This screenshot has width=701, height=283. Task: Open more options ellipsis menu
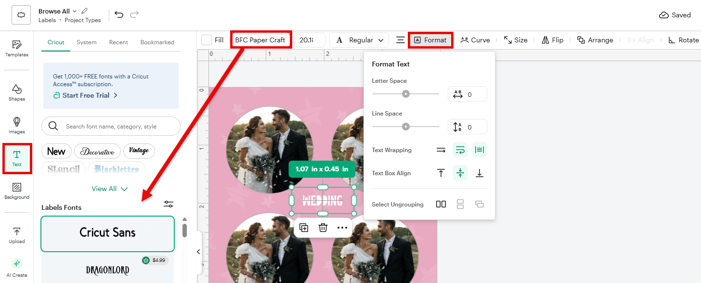tap(342, 228)
